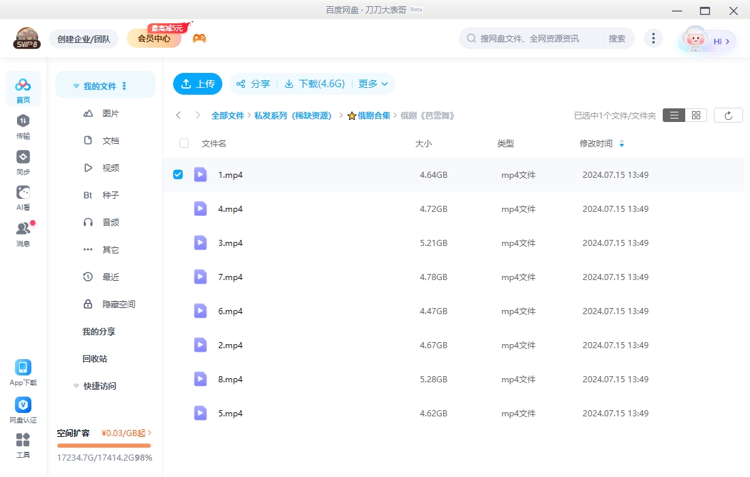Select all files via header checkbox

click(x=183, y=143)
